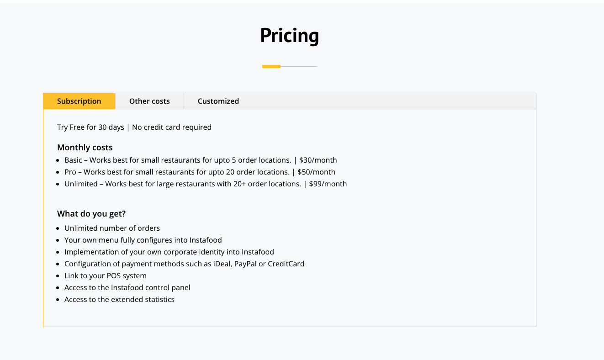
Task: Click the No credit card required text
Action: coord(172,127)
